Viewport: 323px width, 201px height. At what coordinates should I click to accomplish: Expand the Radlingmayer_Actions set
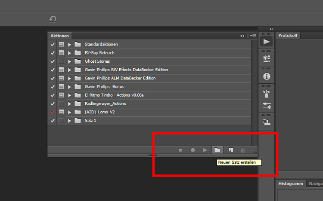[x=69, y=104]
